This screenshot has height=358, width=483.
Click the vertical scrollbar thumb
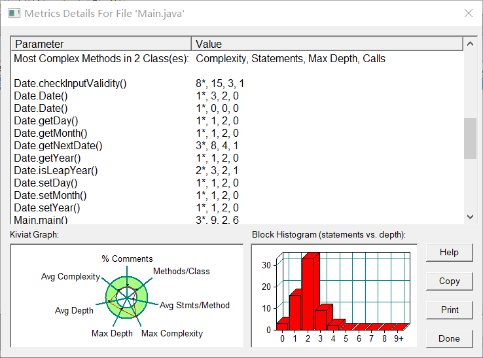coord(470,138)
